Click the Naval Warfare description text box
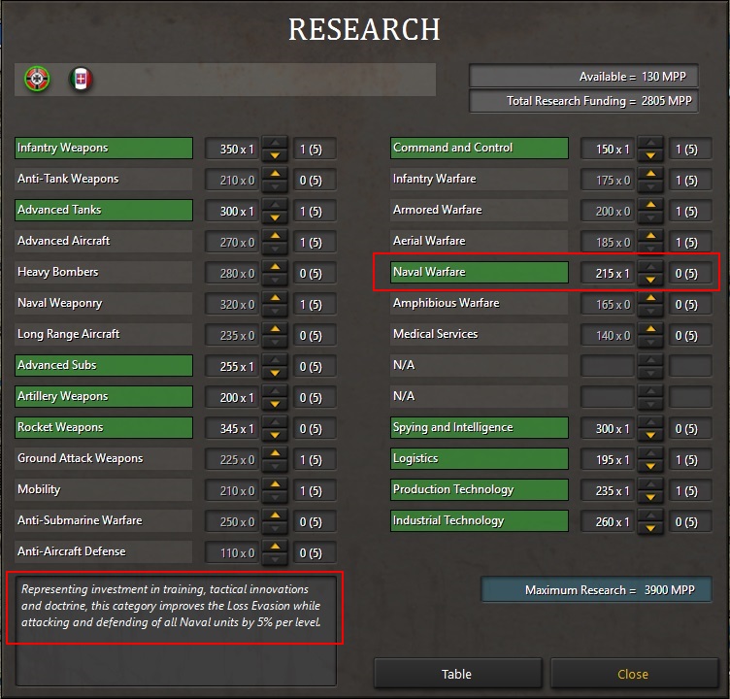 click(176, 631)
